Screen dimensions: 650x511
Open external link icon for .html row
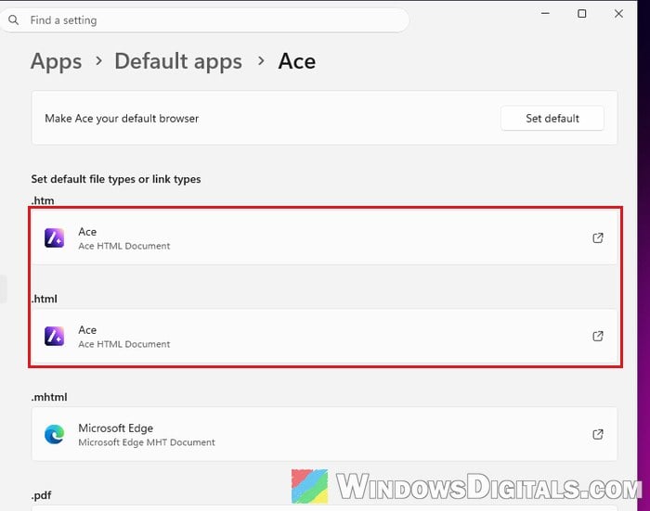pyautogui.click(x=598, y=336)
